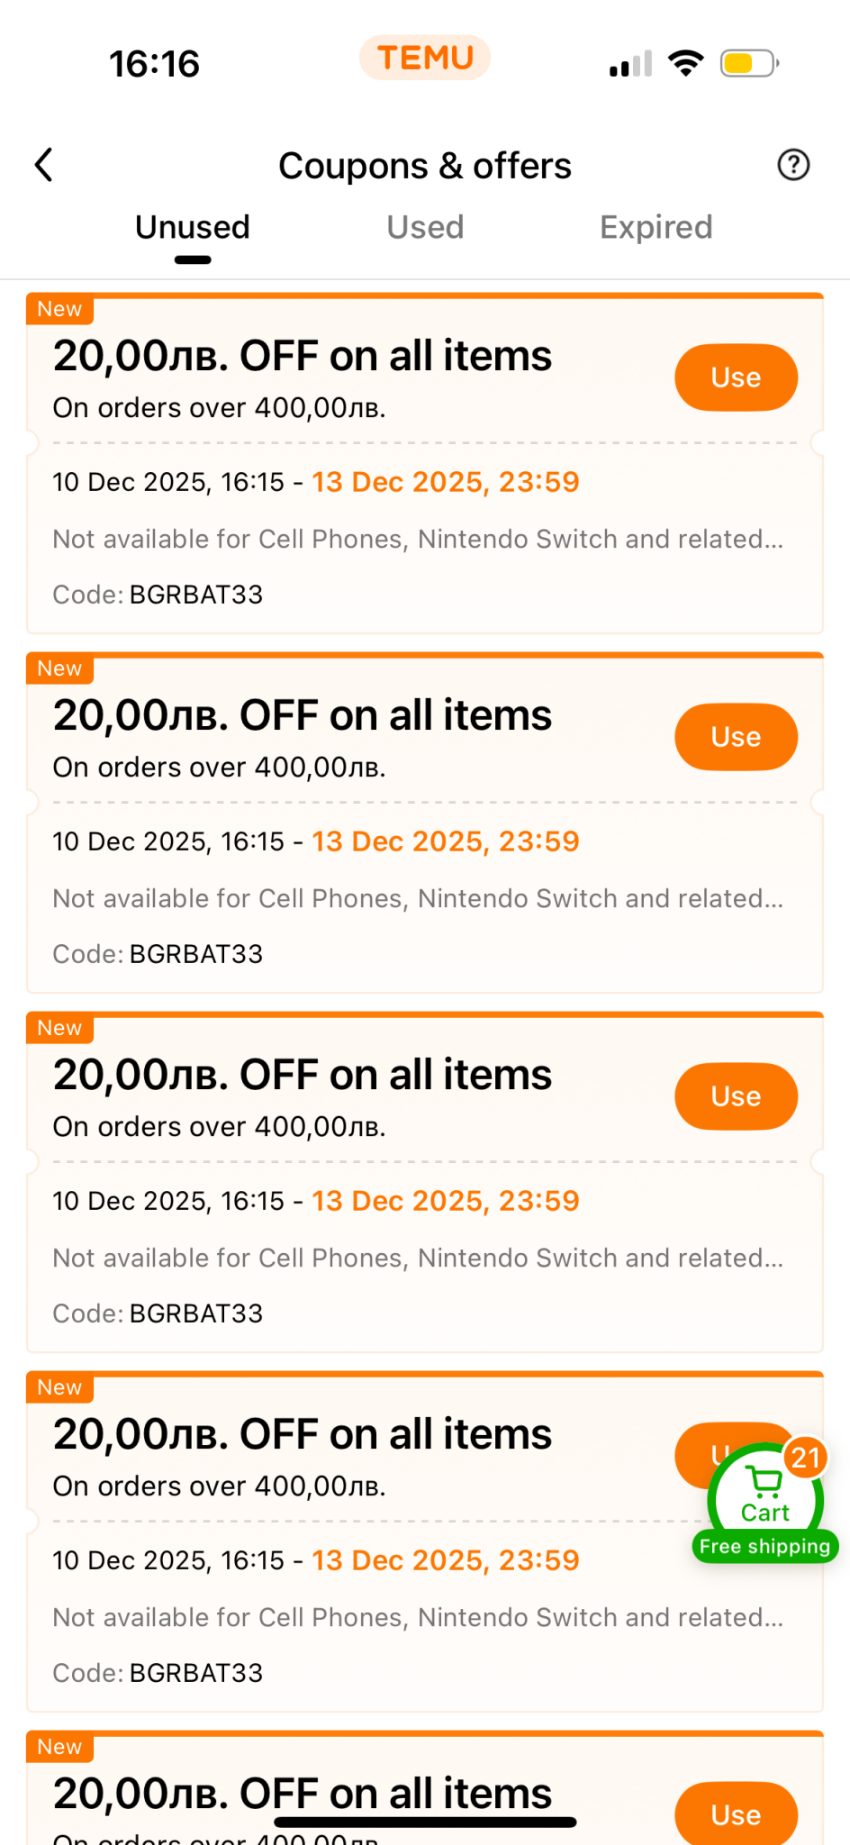Tap the TEMU logo pill
This screenshot has width=850, height=1845.
pyautogui.click(x=425, y=58)
